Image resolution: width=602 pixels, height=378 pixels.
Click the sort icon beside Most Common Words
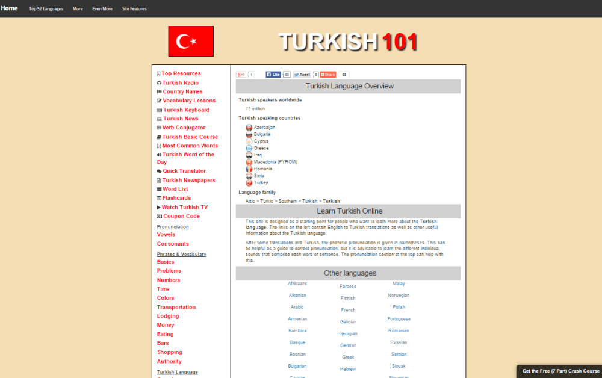coord(159,146)
